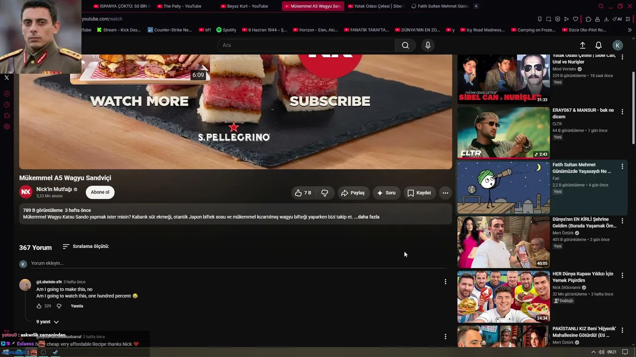Screen dimensions: 636x357
Task: Open options for HER Dünya Kupası Yıldızı video
Action: coord(622,275)
